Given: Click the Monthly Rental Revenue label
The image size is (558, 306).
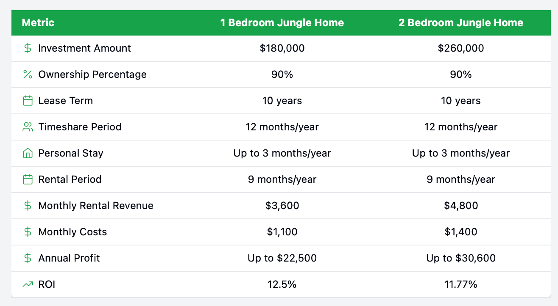Looking at the screenshot, I should [96, 206].
